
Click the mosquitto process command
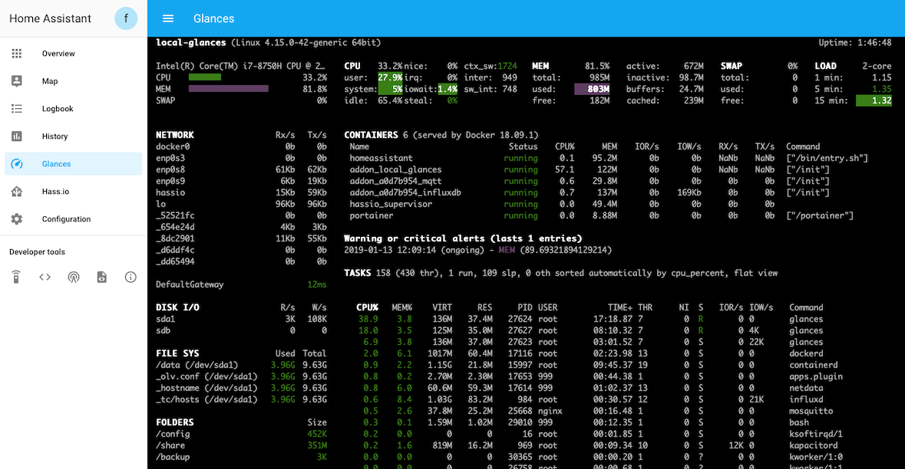point(811,412)
